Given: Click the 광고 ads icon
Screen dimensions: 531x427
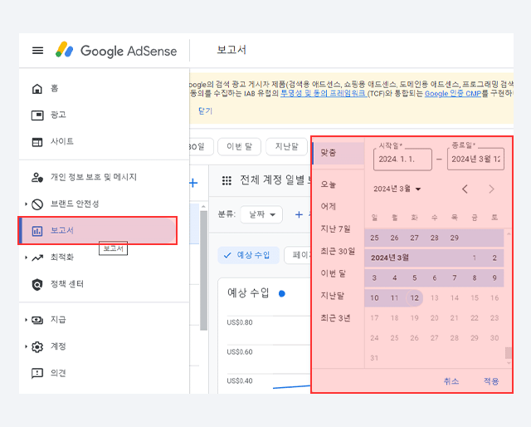Looking at the screenshot, I should [37, 115].
